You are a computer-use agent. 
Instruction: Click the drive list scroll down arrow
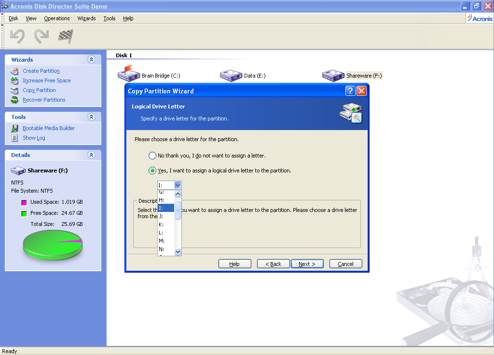(178, 252)
